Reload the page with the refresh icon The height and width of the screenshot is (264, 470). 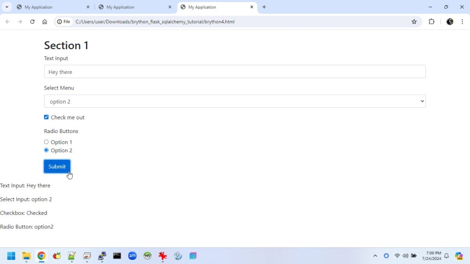32,22
